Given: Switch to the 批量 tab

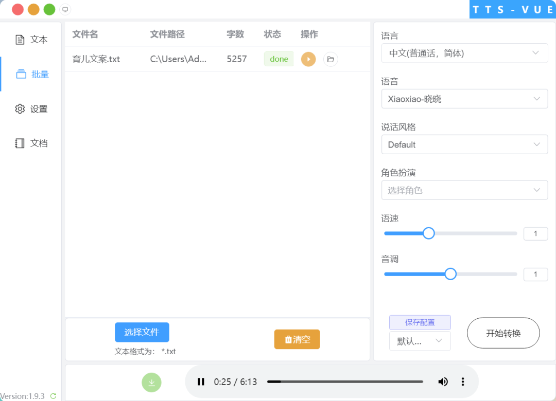Looking at the screenshot, I should 32,74.
